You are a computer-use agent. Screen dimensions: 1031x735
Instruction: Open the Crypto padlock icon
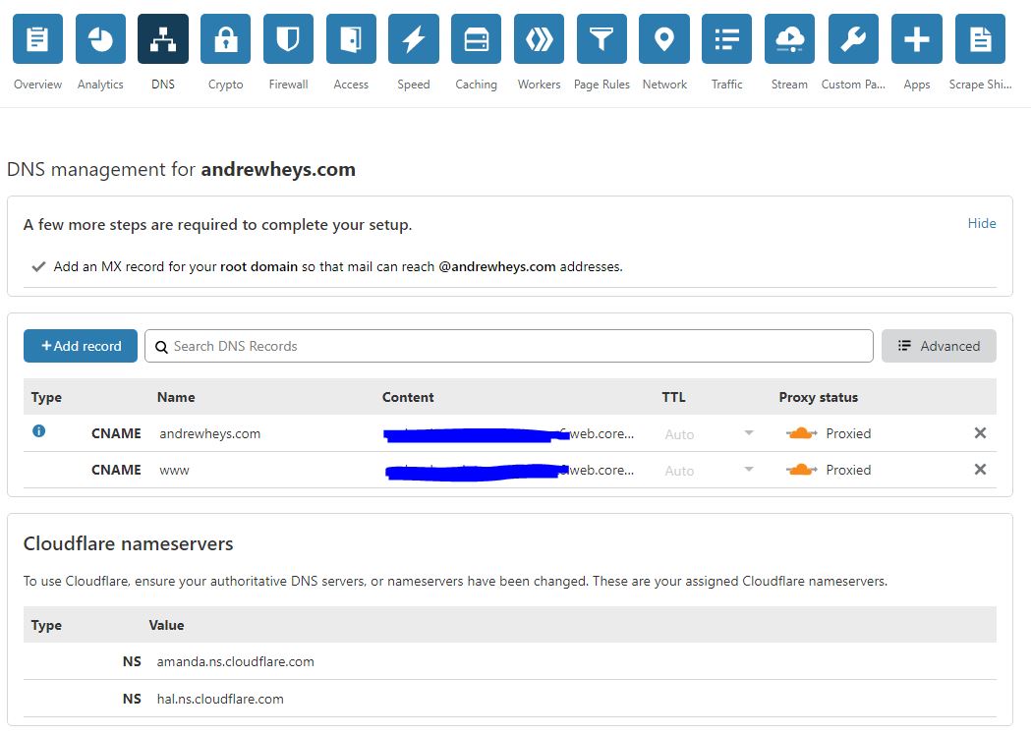[x=225, y=38]
